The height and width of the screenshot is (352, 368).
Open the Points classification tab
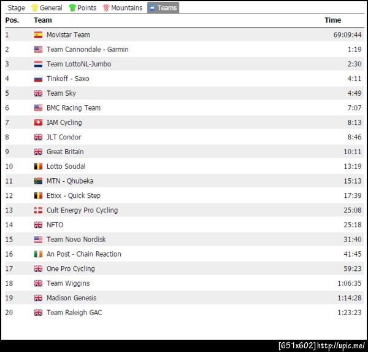coord(83,8)
